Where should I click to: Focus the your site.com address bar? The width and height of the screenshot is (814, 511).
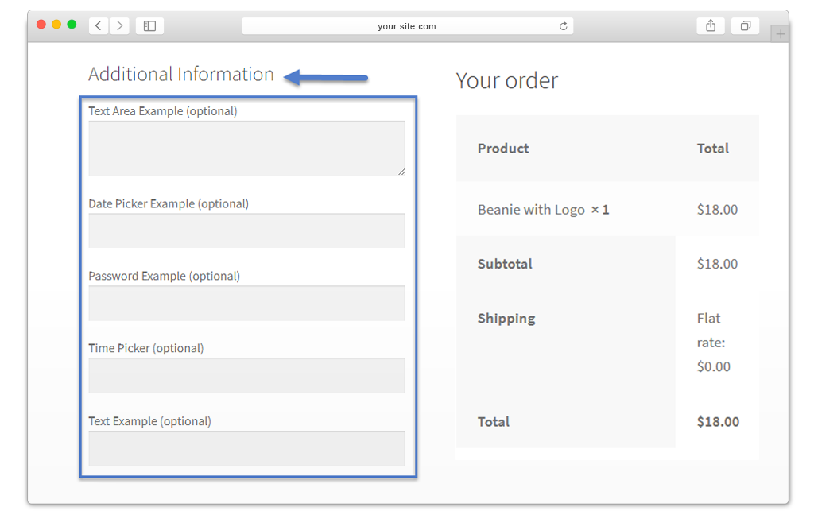point(407,26)
